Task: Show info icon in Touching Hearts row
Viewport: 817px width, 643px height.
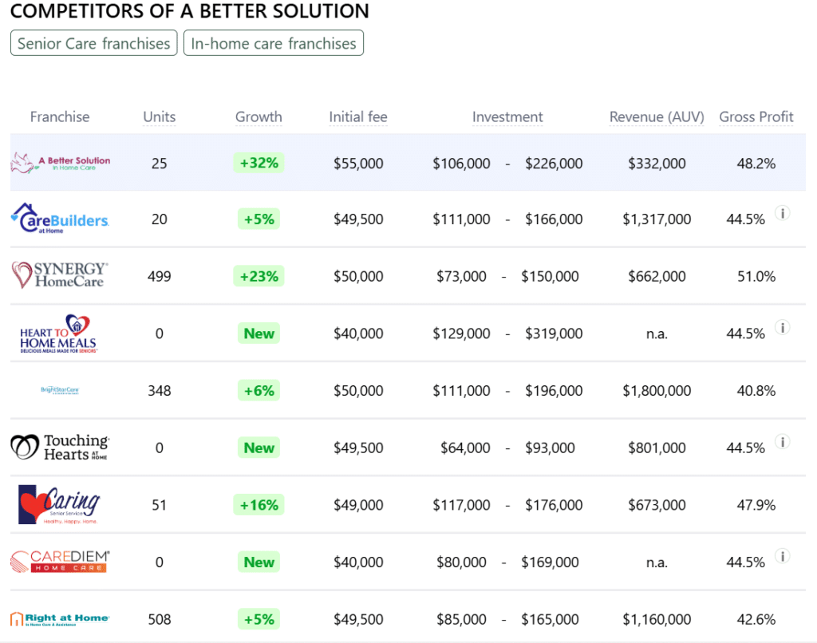Action: 782,442
